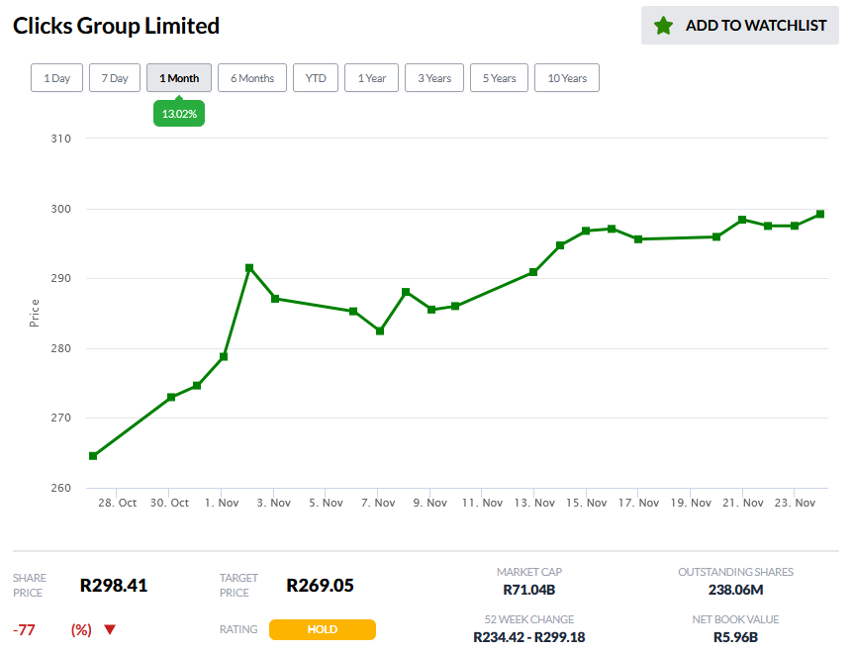
Task: Click the 28. Oct axis label
Action: (x=117, y=503)
